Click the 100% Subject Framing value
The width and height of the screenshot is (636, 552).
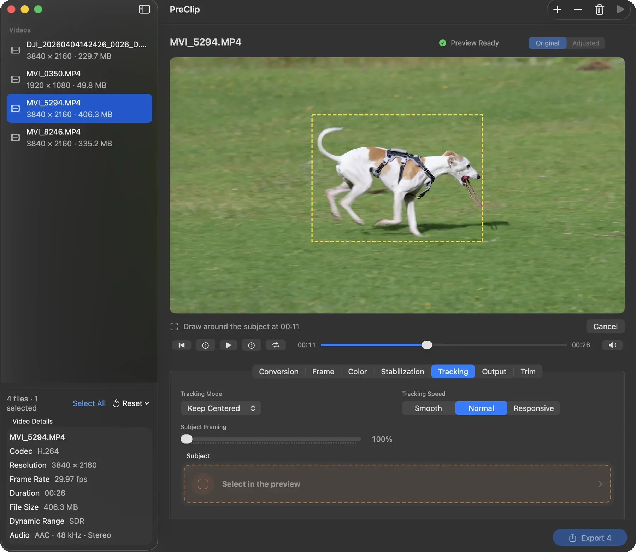382,439
